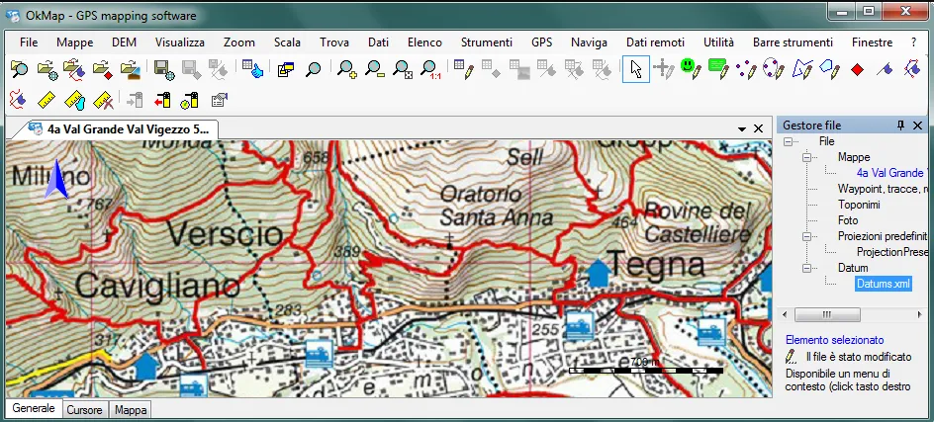
Task: Open the GPS menu
Action: click(x=541, y=42)
